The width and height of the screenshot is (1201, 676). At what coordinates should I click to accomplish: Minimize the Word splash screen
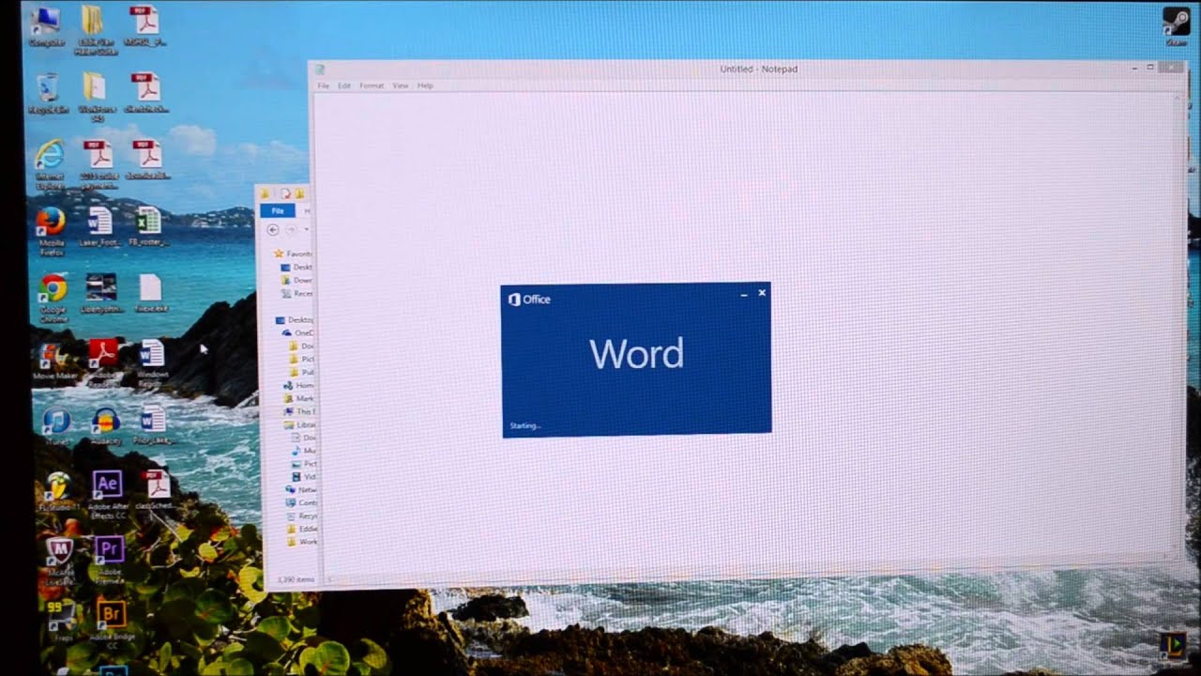pyautogui.click(x=744, y=294)
